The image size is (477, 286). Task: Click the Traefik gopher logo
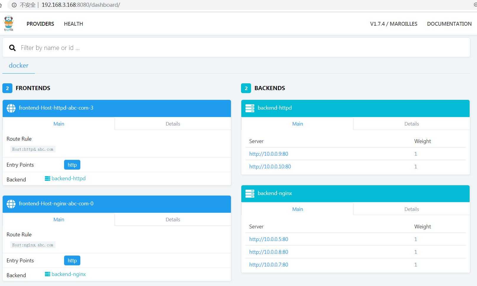[x=9, y=23]
